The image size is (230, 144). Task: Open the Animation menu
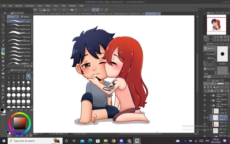[30, 6]
